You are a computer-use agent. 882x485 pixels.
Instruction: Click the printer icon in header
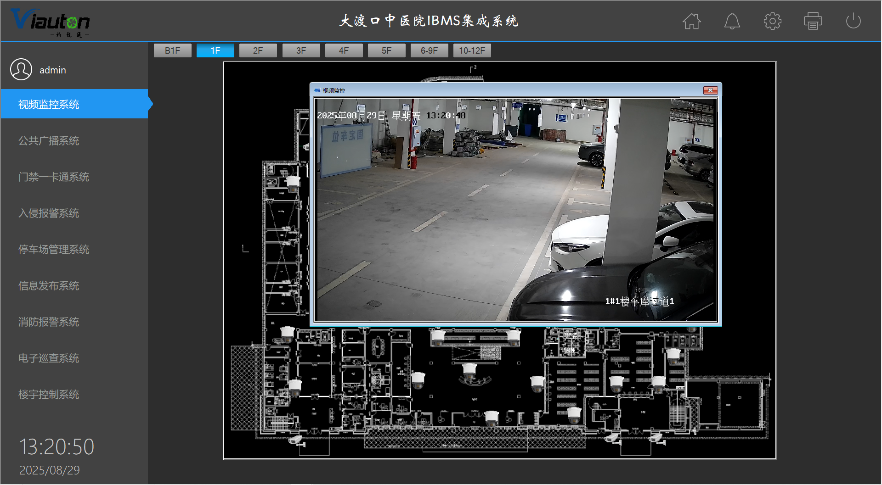[813, 21]
